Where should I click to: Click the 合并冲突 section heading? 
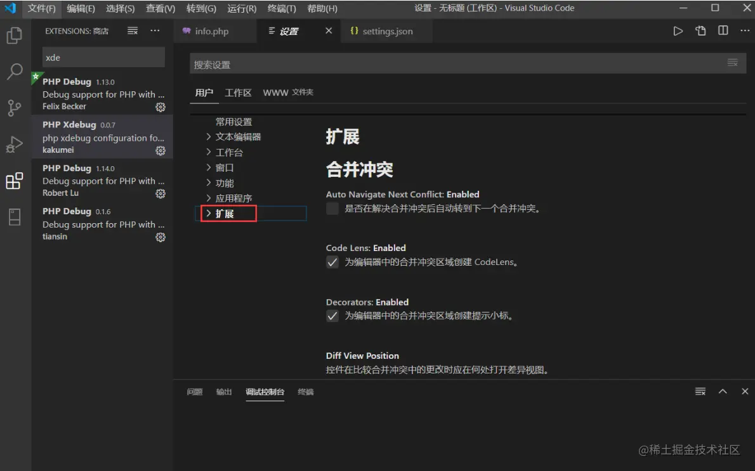pos(359,169)
